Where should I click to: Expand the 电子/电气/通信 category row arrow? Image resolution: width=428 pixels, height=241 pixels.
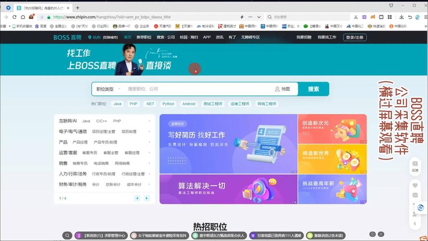pos(149,132)
